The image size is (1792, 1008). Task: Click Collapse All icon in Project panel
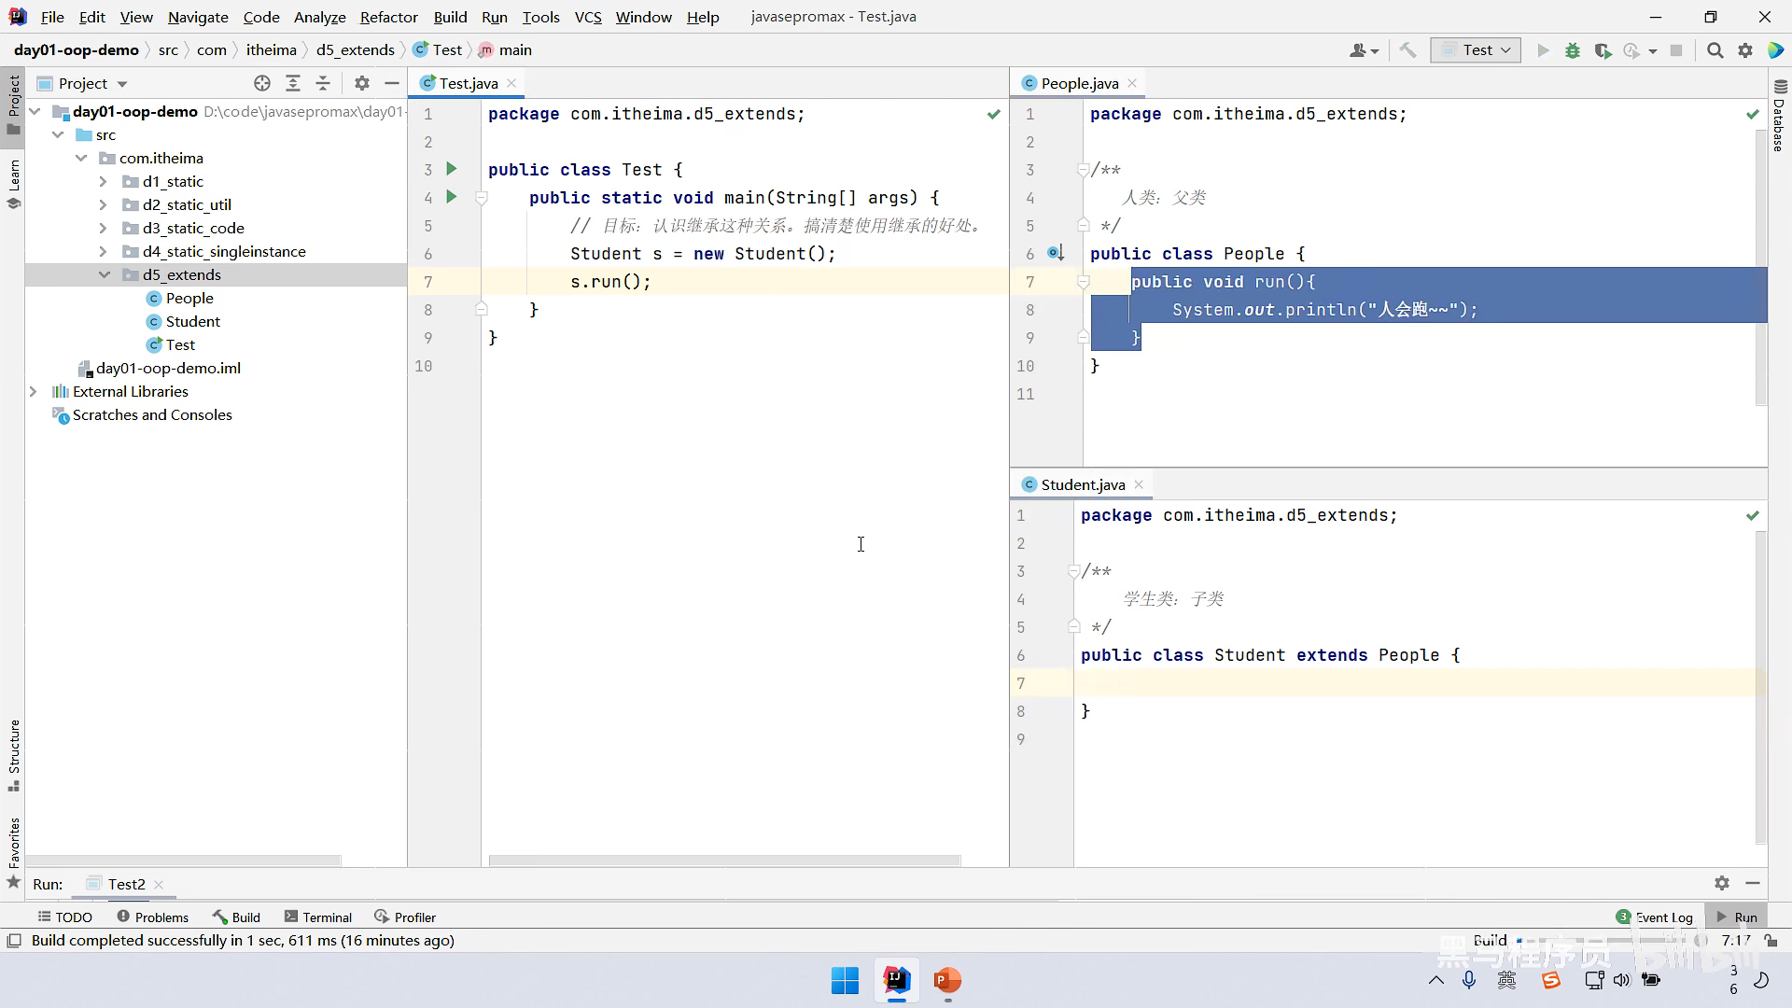(x=323, y=83)
